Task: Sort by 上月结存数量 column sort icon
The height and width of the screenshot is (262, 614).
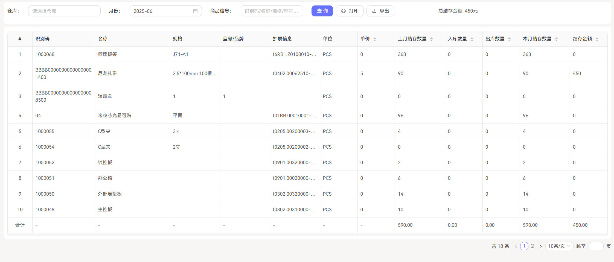Action: click(x=431, y=39)
